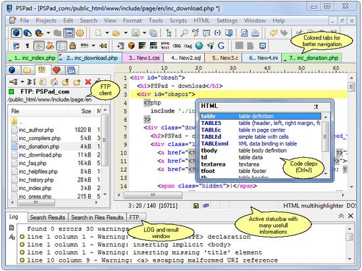Open the favorites heart panel tab
This screenshot has height=271, width=362.
[x=57, y=70]
